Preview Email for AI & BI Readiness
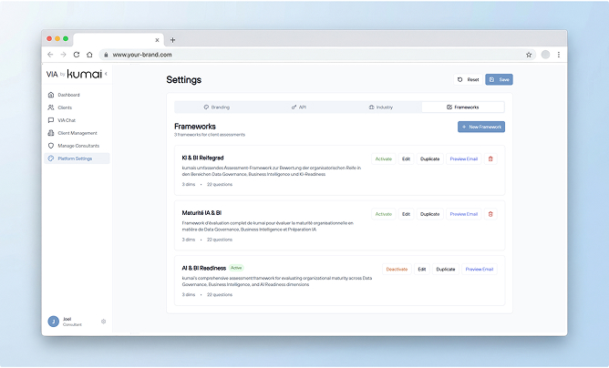Screen dimensions: 609x368 [x=480, y=270]
